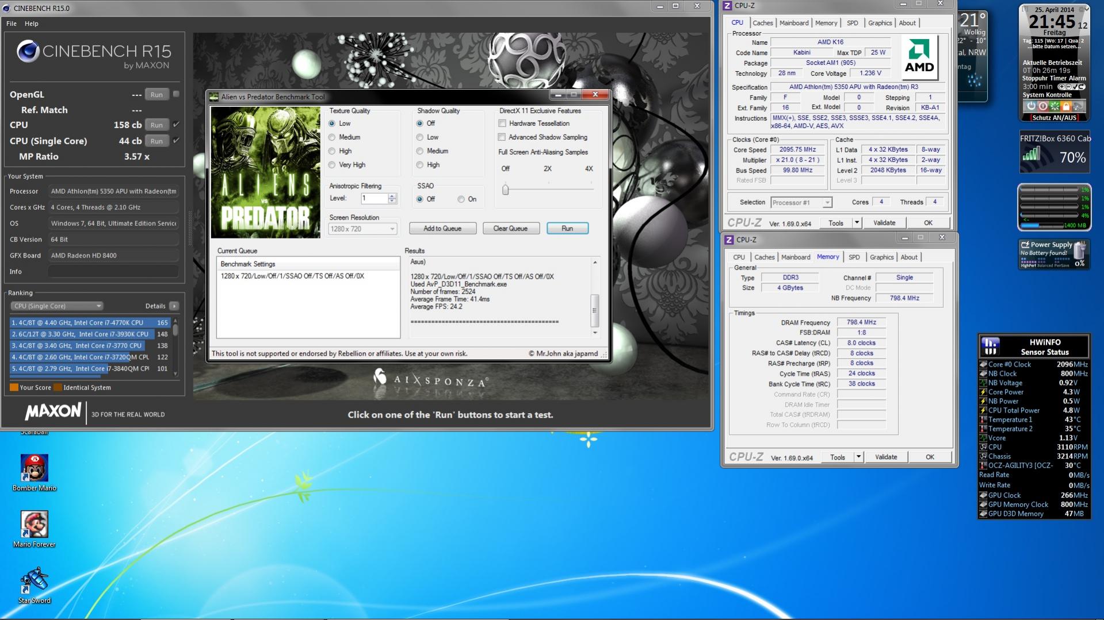Image resolution: width=1104 pixels, height=620 pixels.
Task: Click the Anisotropic Filtering Level input field
Action: tap(374, 198)
